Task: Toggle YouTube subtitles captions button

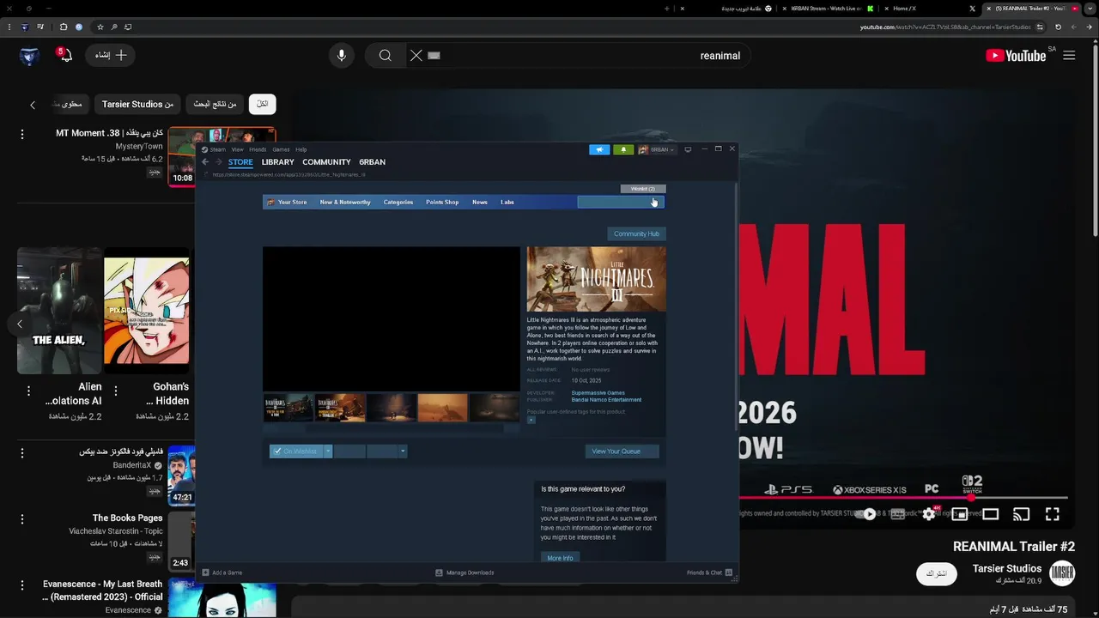Action: (897, 514)
